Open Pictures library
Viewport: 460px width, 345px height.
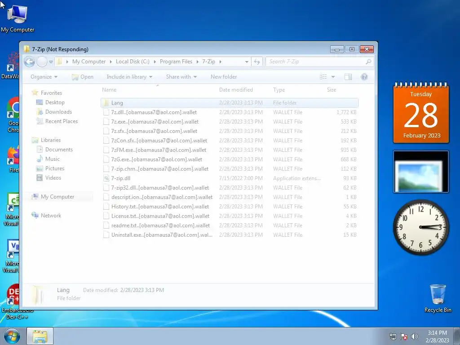[54, 168]
